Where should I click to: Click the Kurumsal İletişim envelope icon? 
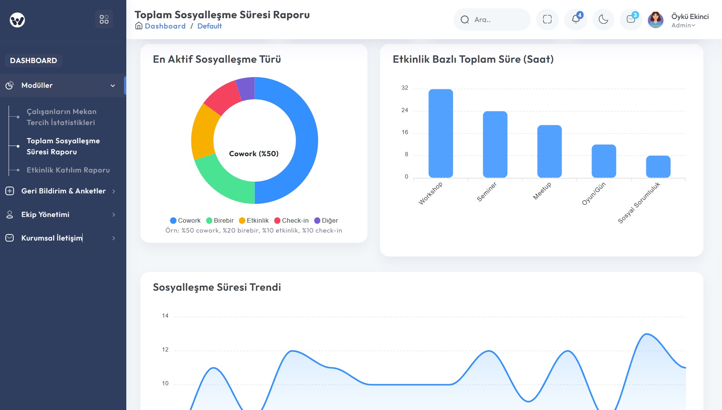click(10, 238)
